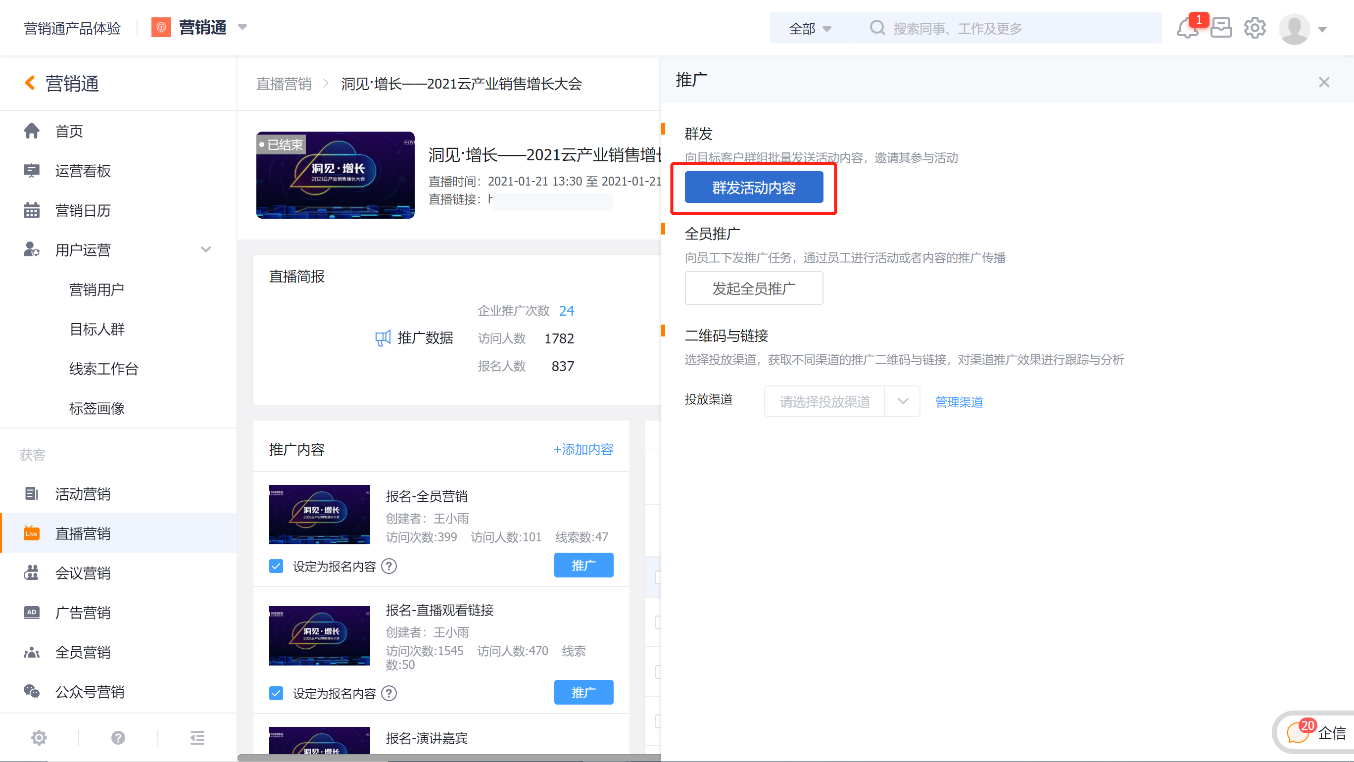Open the live event cover thumbnail
Viewport: 1354px width, 762px height.
pos(336,175)
